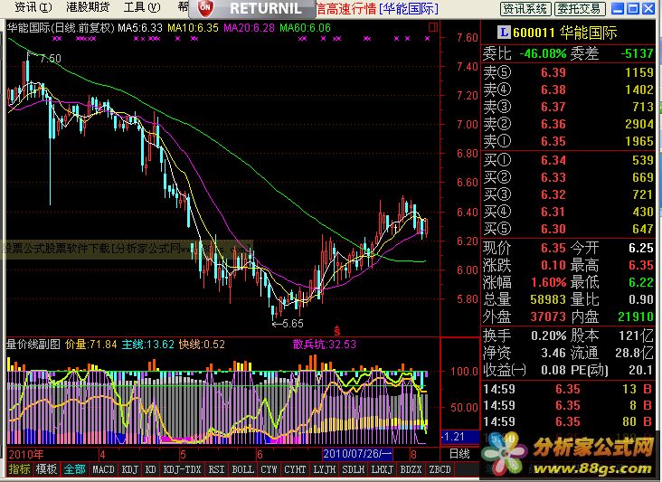Click the small red square icon atop chart
The image size is (662, 482).
[433, 28]
